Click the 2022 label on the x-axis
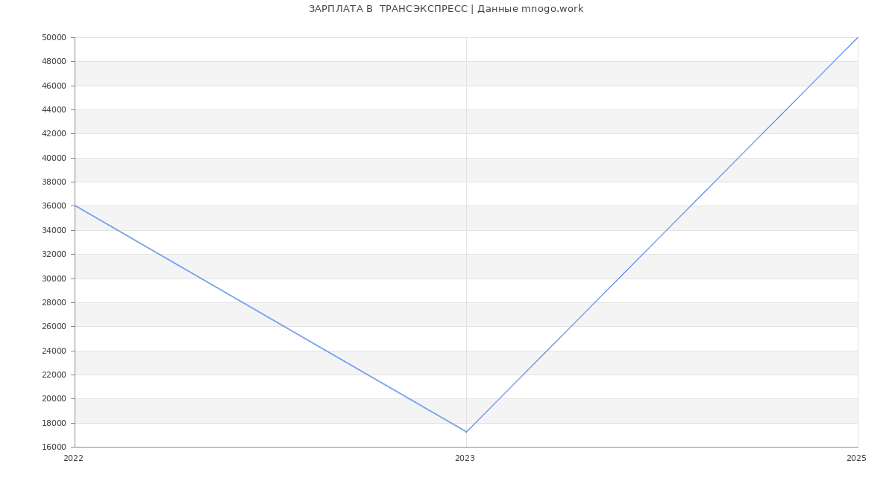895x484 pixels. click(x=73, y=459)
